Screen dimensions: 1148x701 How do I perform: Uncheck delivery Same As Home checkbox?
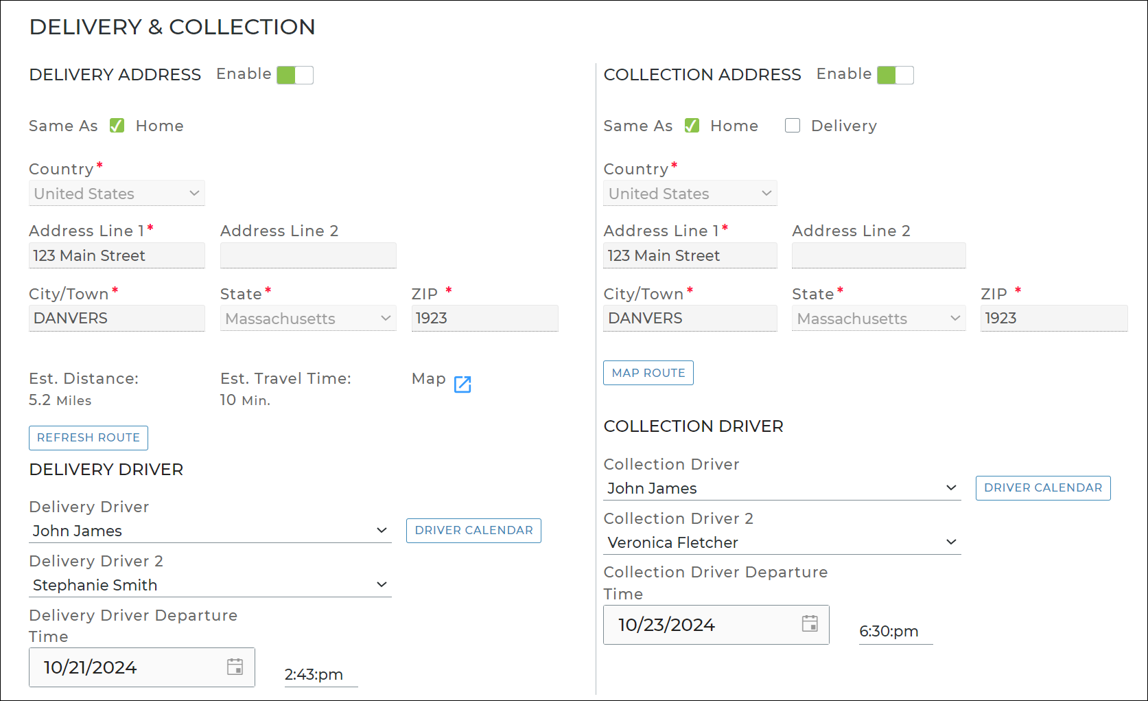pyautogui.click(x=117, y=126)
